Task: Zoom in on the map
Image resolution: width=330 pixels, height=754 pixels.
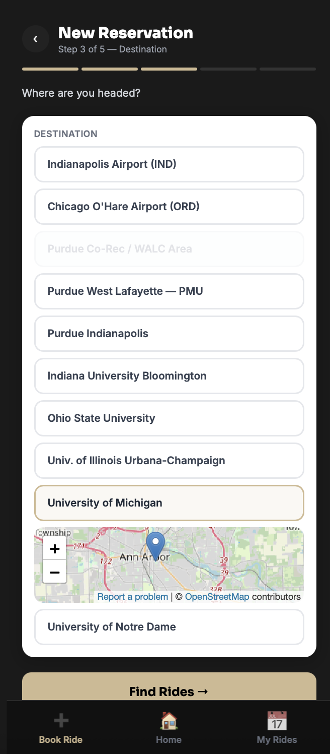Action: 55,548
